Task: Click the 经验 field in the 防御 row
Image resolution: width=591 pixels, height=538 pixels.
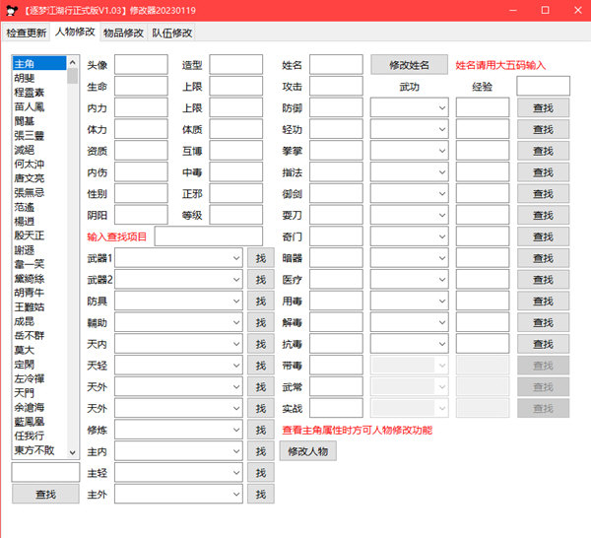Action: (483, 108)
